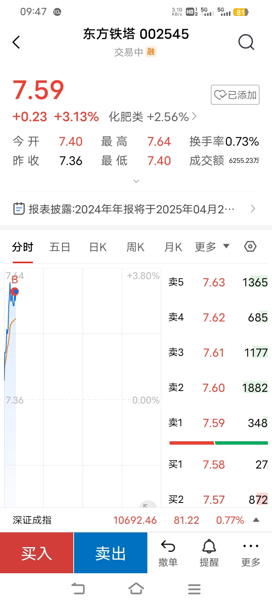The image size is (272, 605).
Task: Select 卖2 order price 7.60
Action: click(x=214, y=388)
